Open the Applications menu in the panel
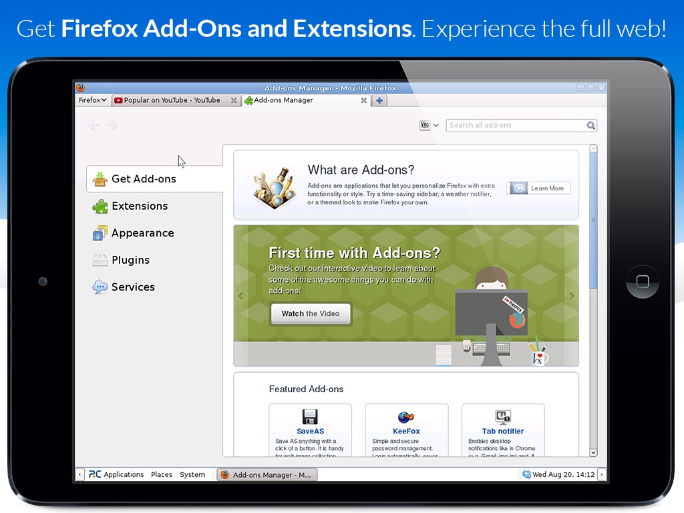Image resolution: width=684 pixels, height=513 pixels. point(116,474)
